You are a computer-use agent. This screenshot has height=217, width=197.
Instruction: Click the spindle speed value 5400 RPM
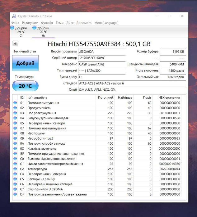pyautogui.click(x=173, y=64)
